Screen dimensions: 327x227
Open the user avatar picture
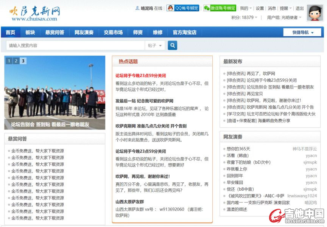coord(315,13)
